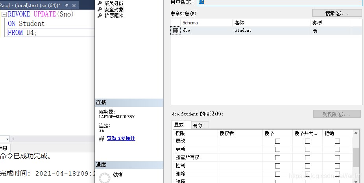Open 查看连接属性 link
Viewport: 364px width, 183px height.
point(121,138)
